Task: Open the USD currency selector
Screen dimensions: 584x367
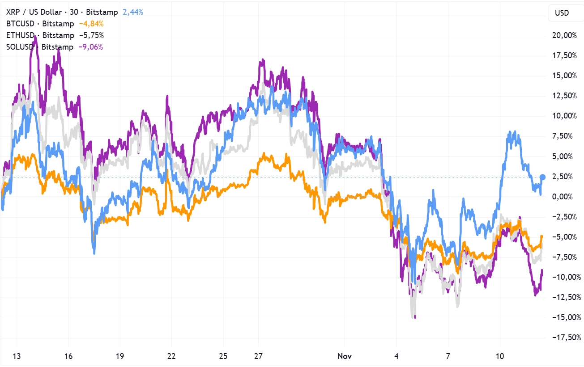Action: pos(562,13)
